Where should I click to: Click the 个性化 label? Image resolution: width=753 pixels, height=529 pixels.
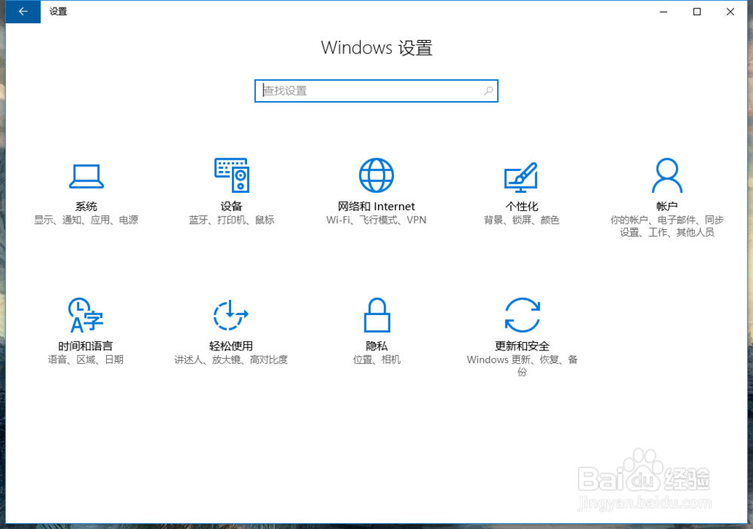(x=522, y=206)
